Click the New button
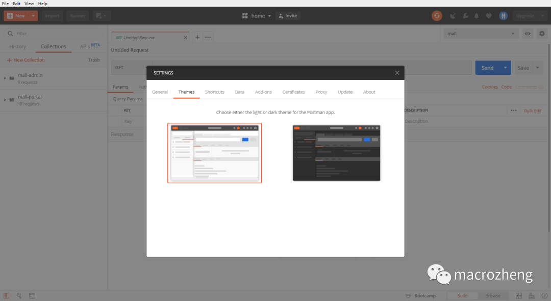This screenshot has width=551, height=301. coord(16,16)
